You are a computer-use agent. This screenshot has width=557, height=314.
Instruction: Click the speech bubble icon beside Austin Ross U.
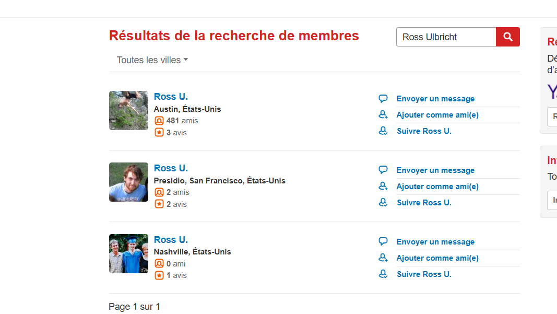pyautogui.click(x=383, y=98)
